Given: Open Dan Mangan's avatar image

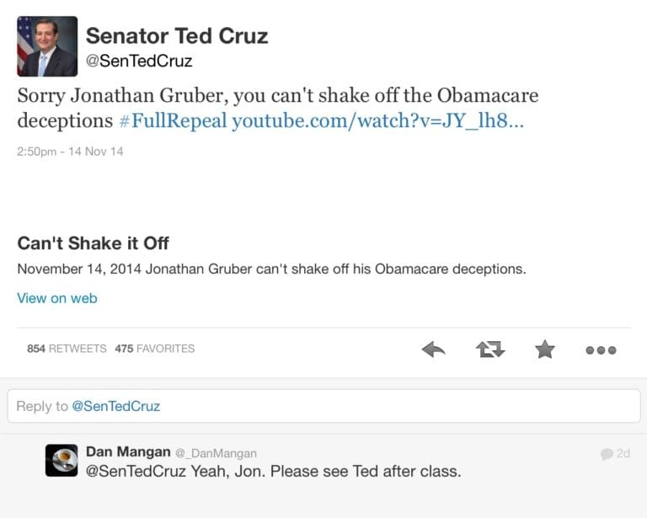Looking at the screenshot, I should click(61, 461).
